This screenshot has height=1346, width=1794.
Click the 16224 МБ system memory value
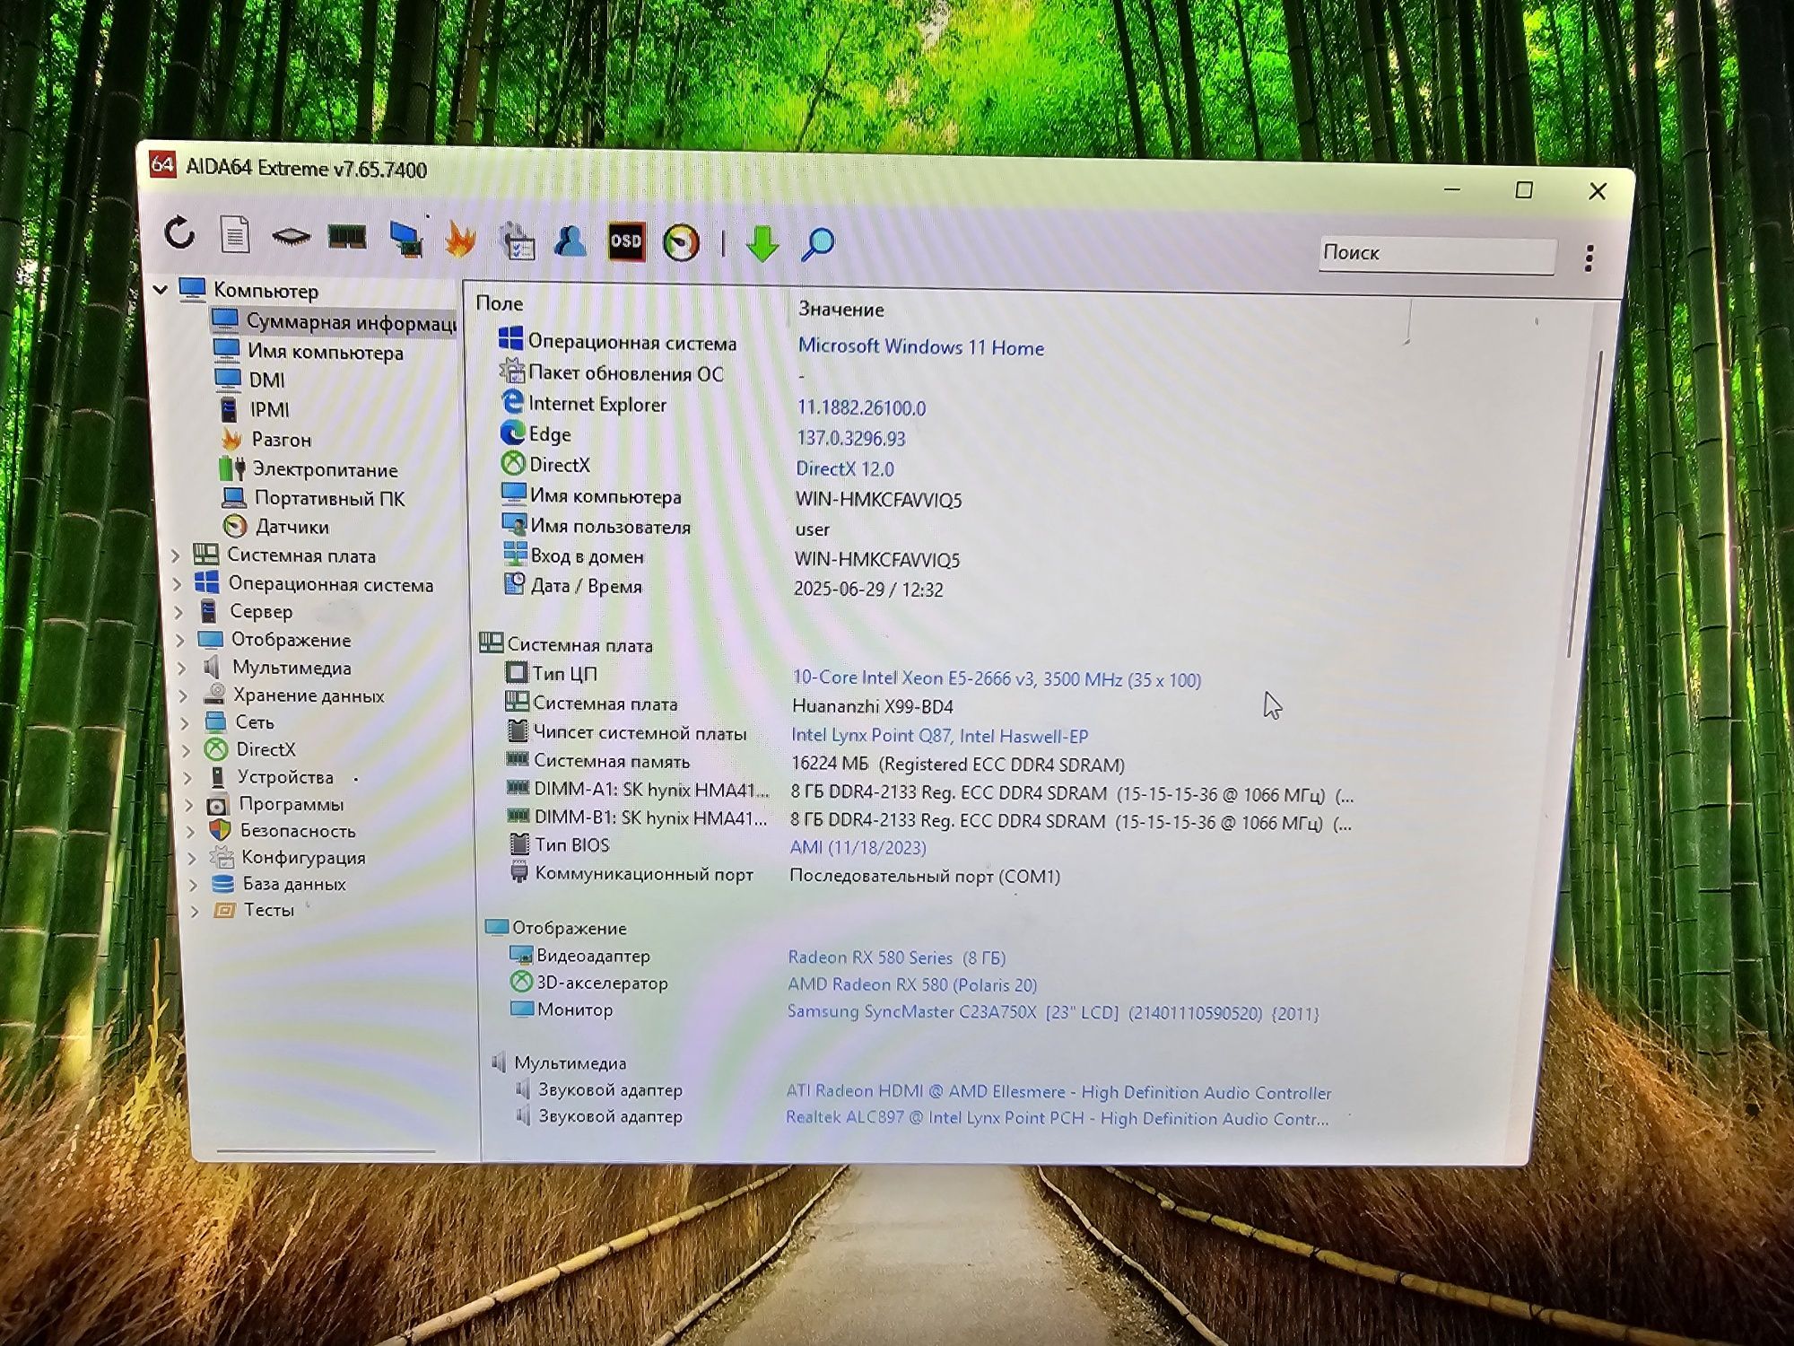pos(957,765)
